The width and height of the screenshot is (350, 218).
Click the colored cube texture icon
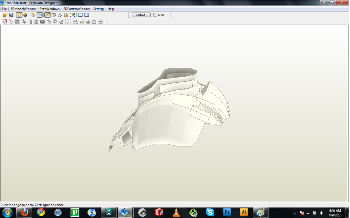[x=25, y=15]
